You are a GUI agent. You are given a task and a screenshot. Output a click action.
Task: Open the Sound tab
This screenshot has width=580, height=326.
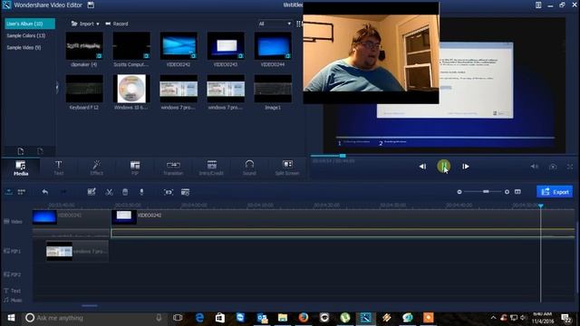click(249, 168)
